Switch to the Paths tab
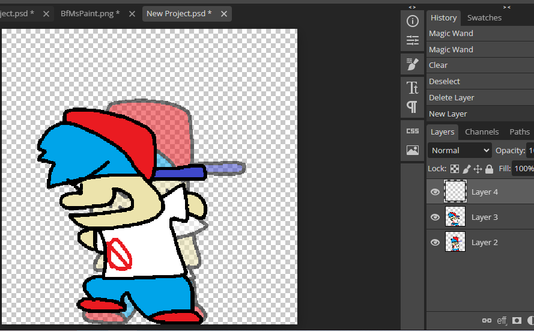The height and width of the screenshot is (331, 534). pyautogui.click(x=520, y=132)
